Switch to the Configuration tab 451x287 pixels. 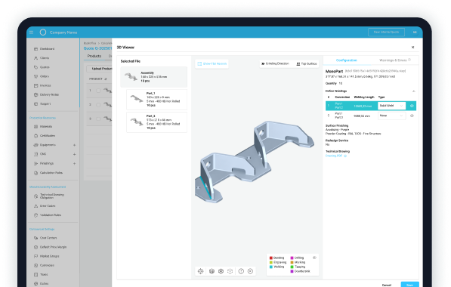point(346,60)
